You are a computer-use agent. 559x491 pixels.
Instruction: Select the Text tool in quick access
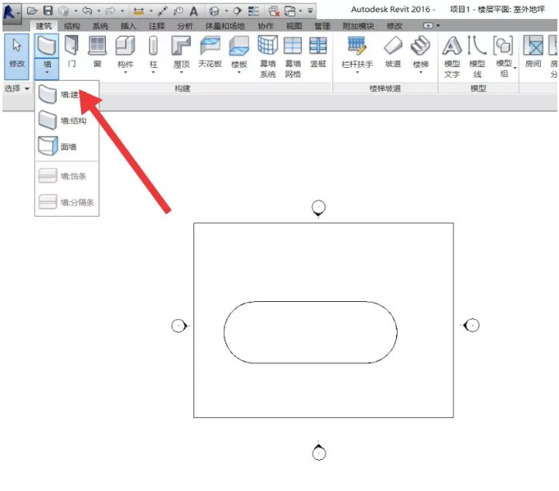[x=193, y=11]
